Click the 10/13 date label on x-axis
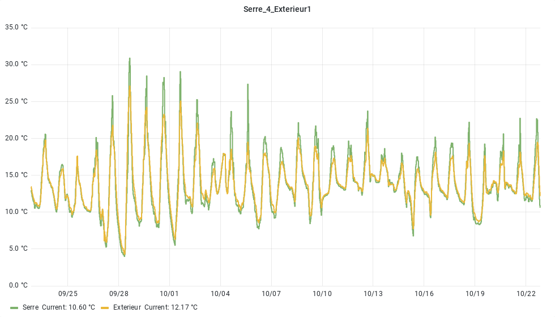This screenshot has width=555, height=317. [373, 294]
